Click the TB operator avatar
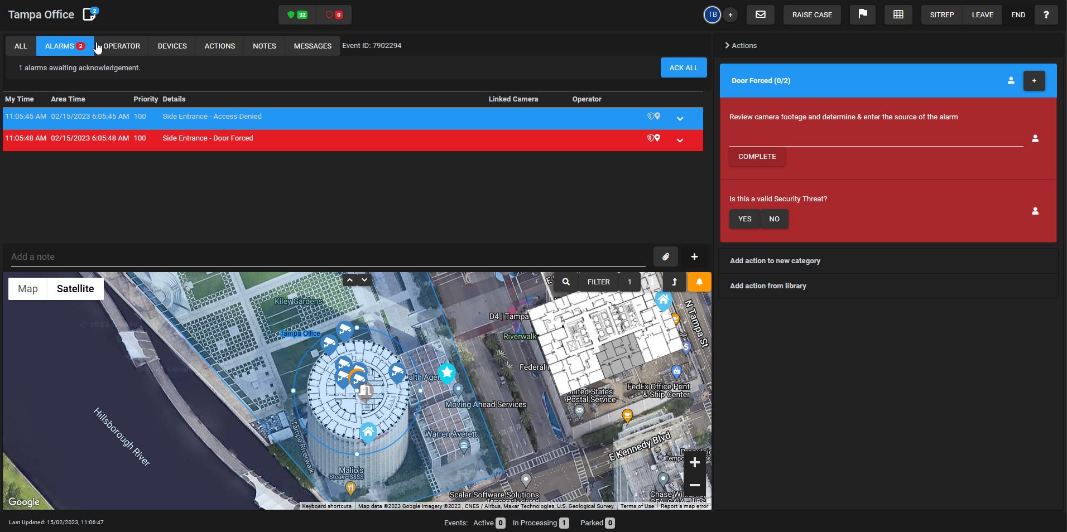Viewport: 1067px width, 532px height. [x=712, y=14]
